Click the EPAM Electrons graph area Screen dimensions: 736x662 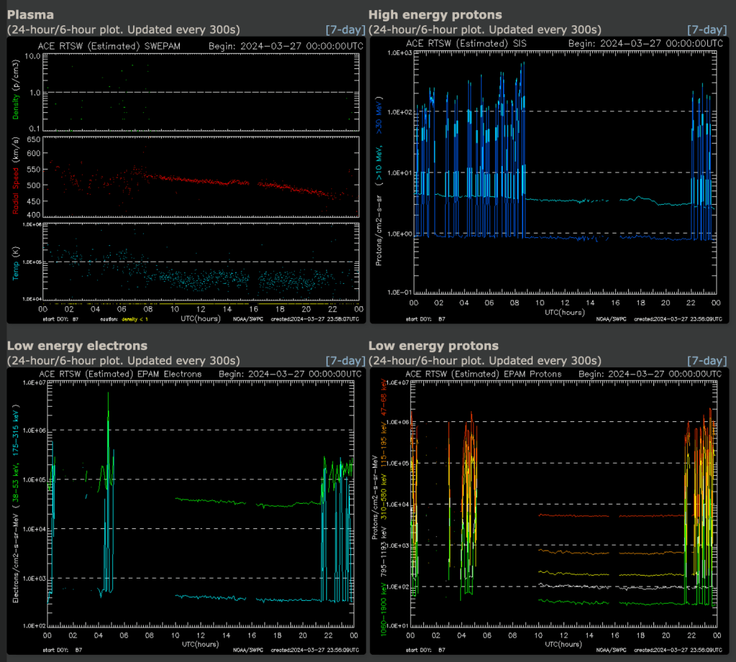click(x=201, y=504)
